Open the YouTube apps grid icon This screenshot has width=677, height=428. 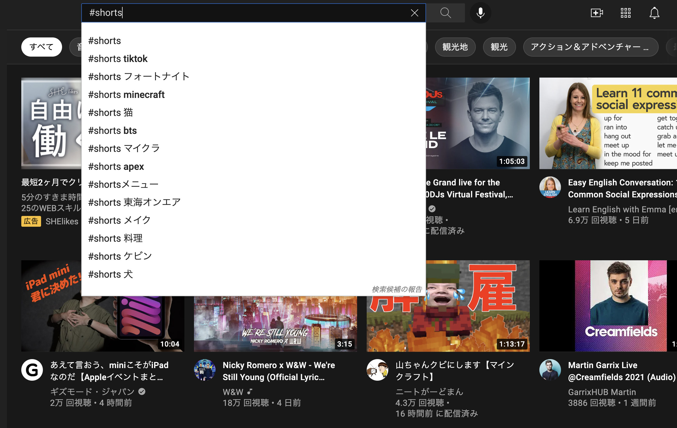[x=625, y=13]
